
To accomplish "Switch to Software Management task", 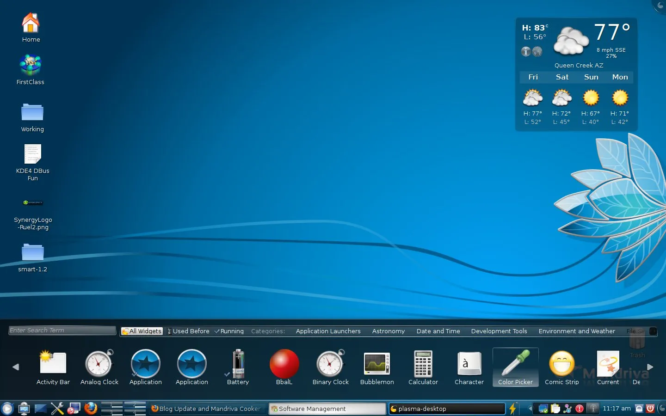I will [327, 409].
